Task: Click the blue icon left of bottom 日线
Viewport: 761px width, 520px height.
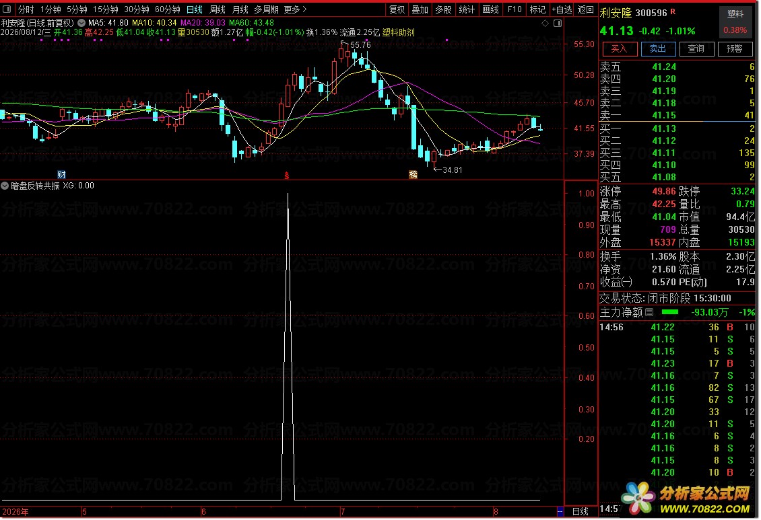Action: point(560,512)
